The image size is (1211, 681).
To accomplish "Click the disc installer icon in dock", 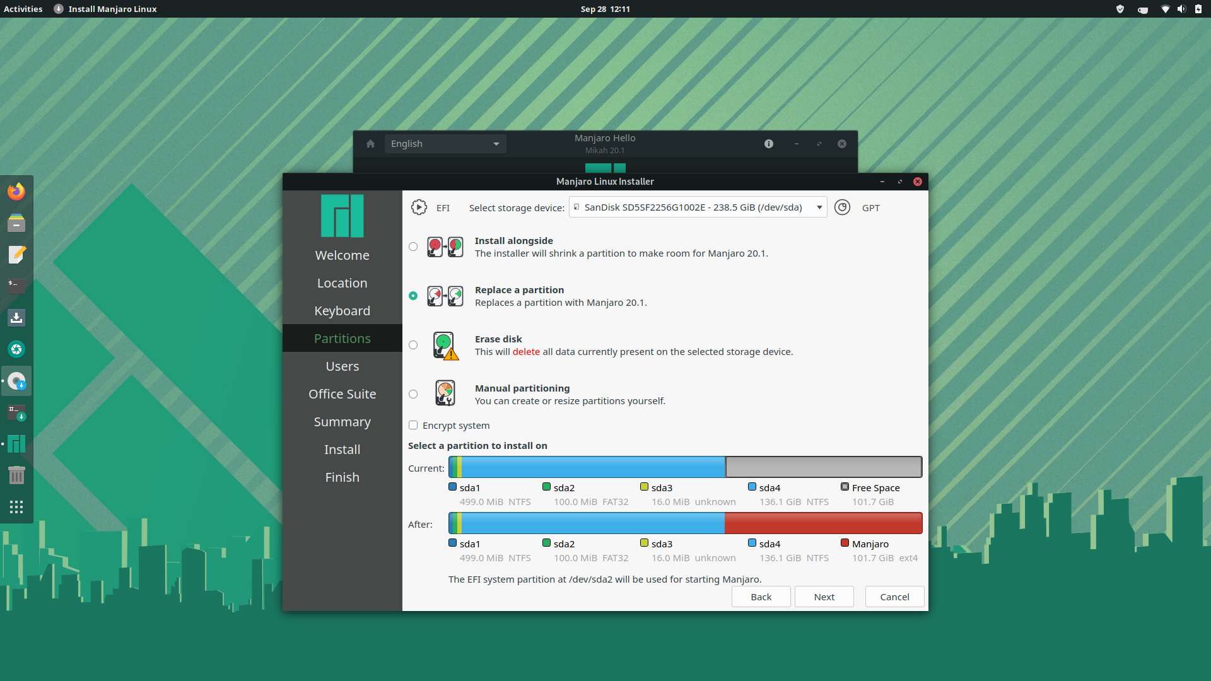I will pos(16,381).
